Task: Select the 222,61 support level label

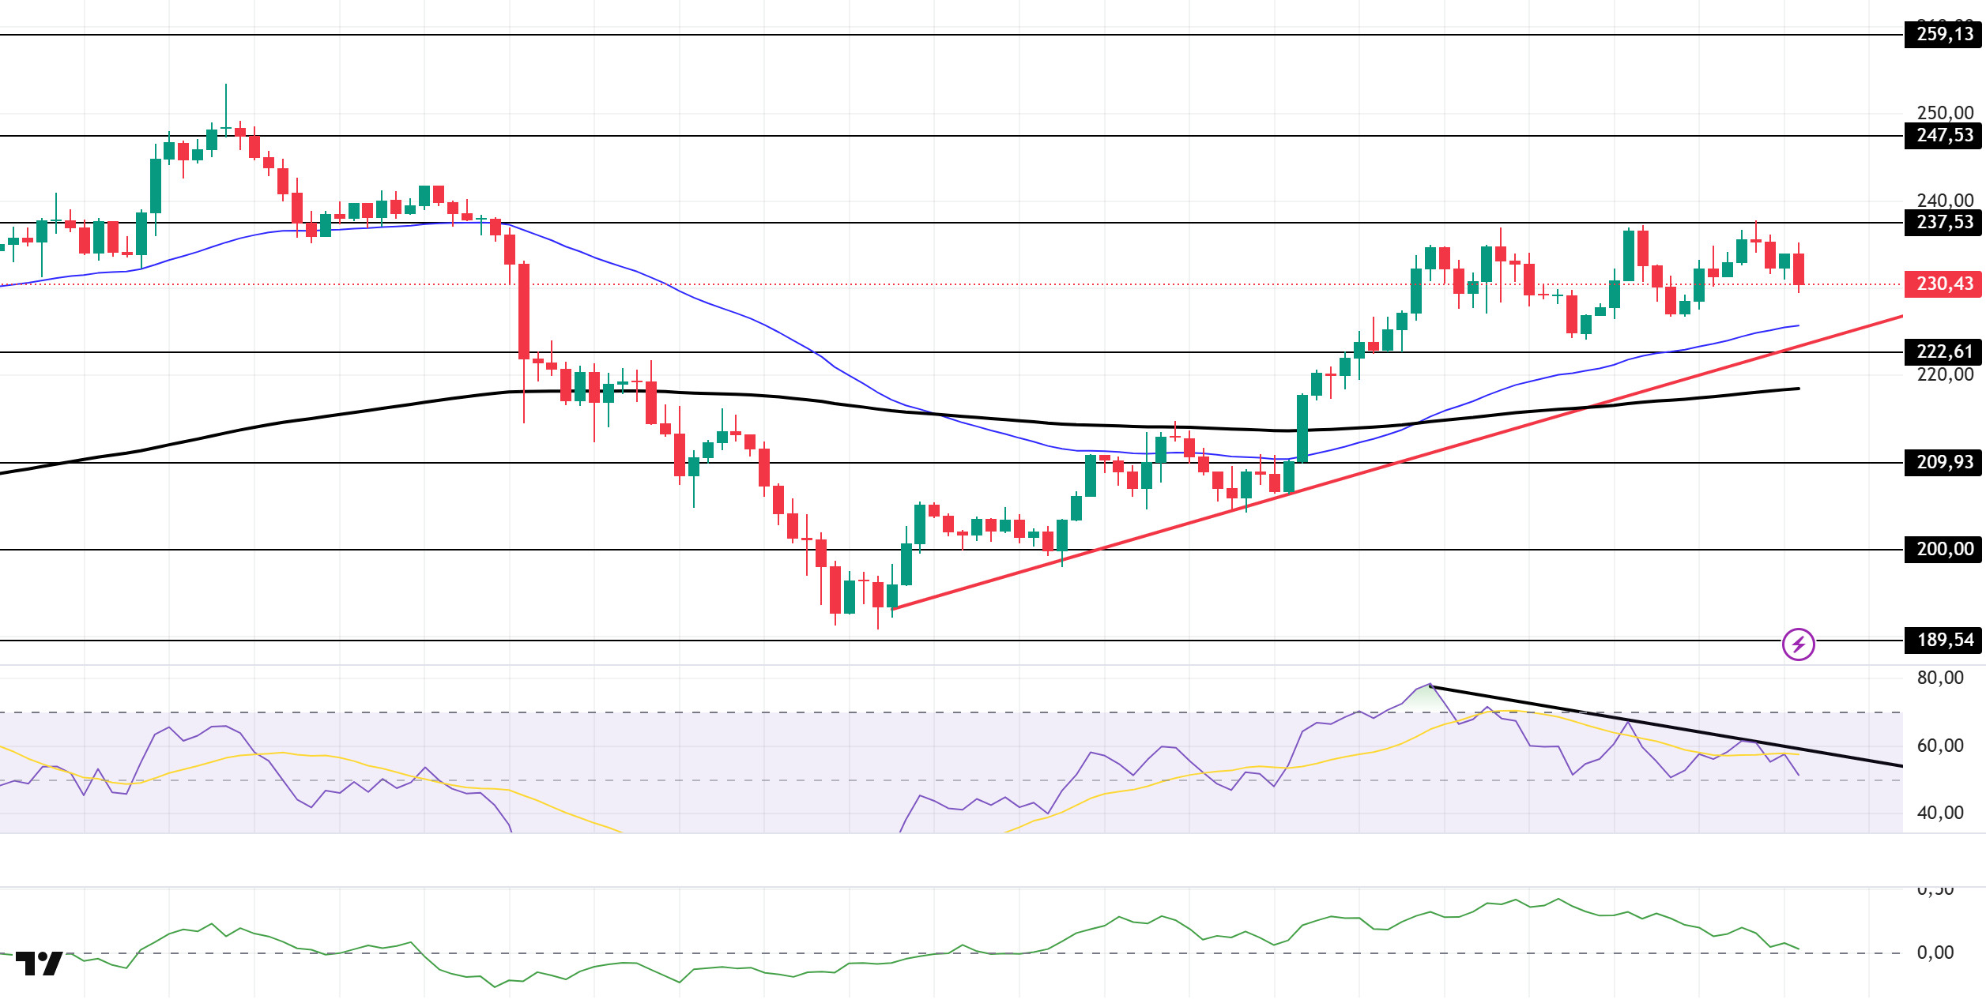Action: [x=1943, y=351]
